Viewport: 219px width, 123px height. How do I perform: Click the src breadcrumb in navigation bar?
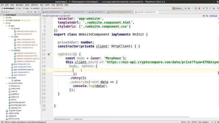point(19,8)
